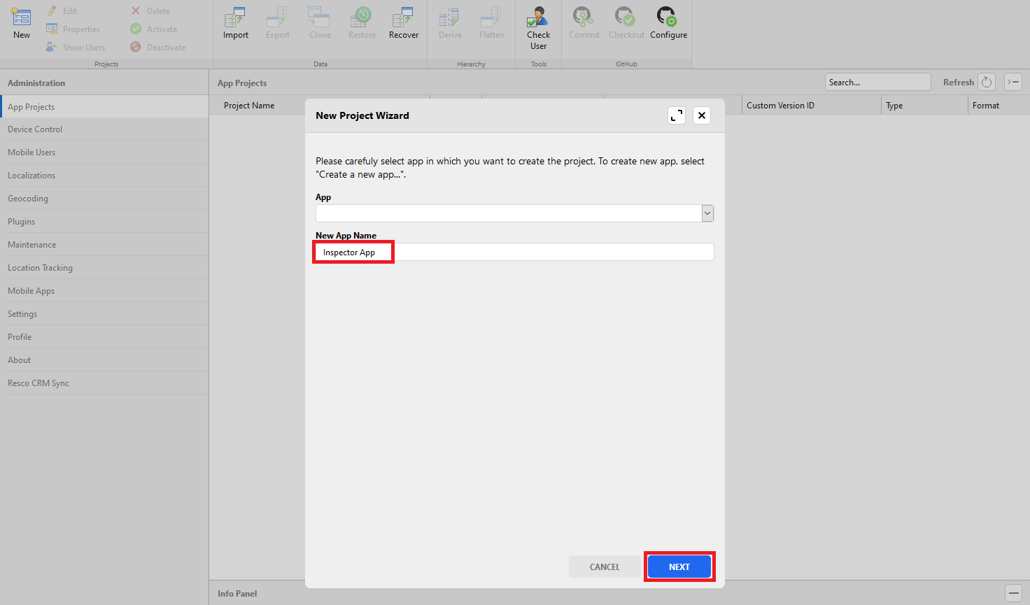The height and width of the screenshot is (605, 1030).
Task: Collapse the Info Panel
Action: (1013, 593)
